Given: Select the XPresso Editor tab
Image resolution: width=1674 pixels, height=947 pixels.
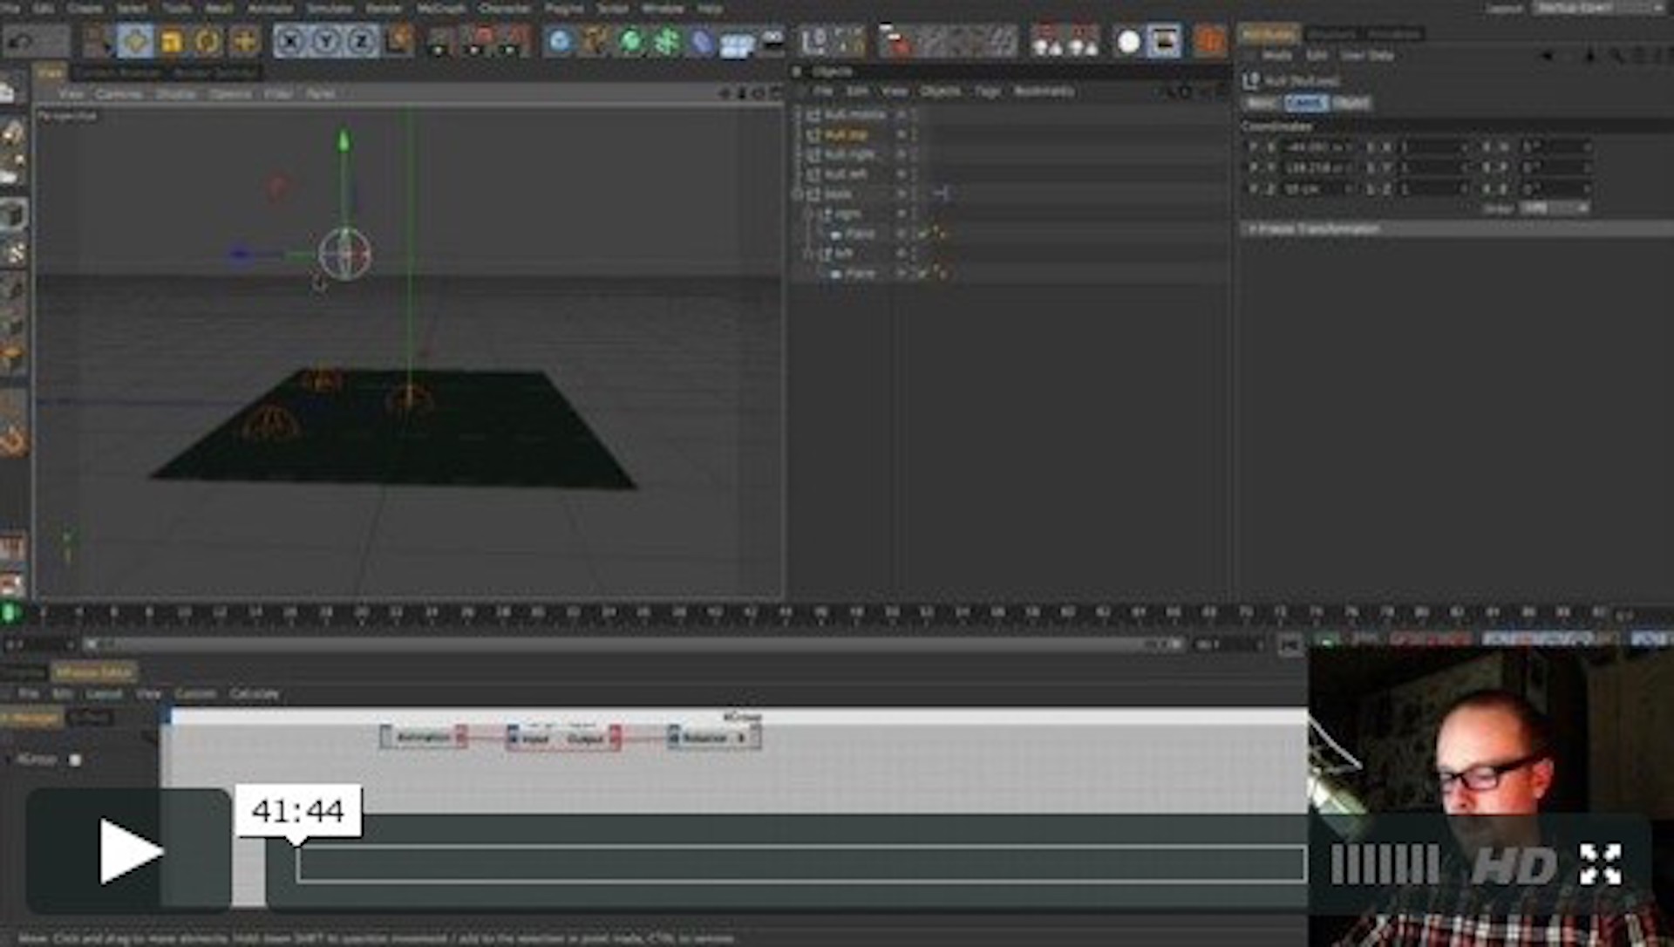Looking at the screenshot, I should click(93, 672).
